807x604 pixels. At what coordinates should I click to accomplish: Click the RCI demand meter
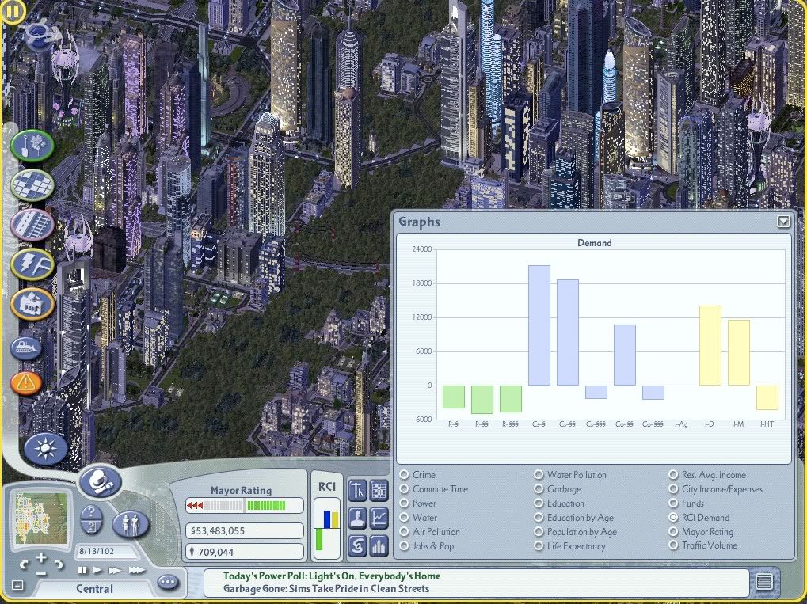(327, 528)
